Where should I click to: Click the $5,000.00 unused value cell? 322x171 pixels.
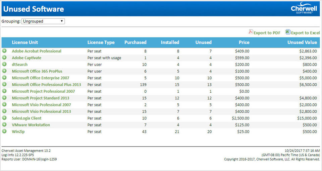click(x=308, y=78)
